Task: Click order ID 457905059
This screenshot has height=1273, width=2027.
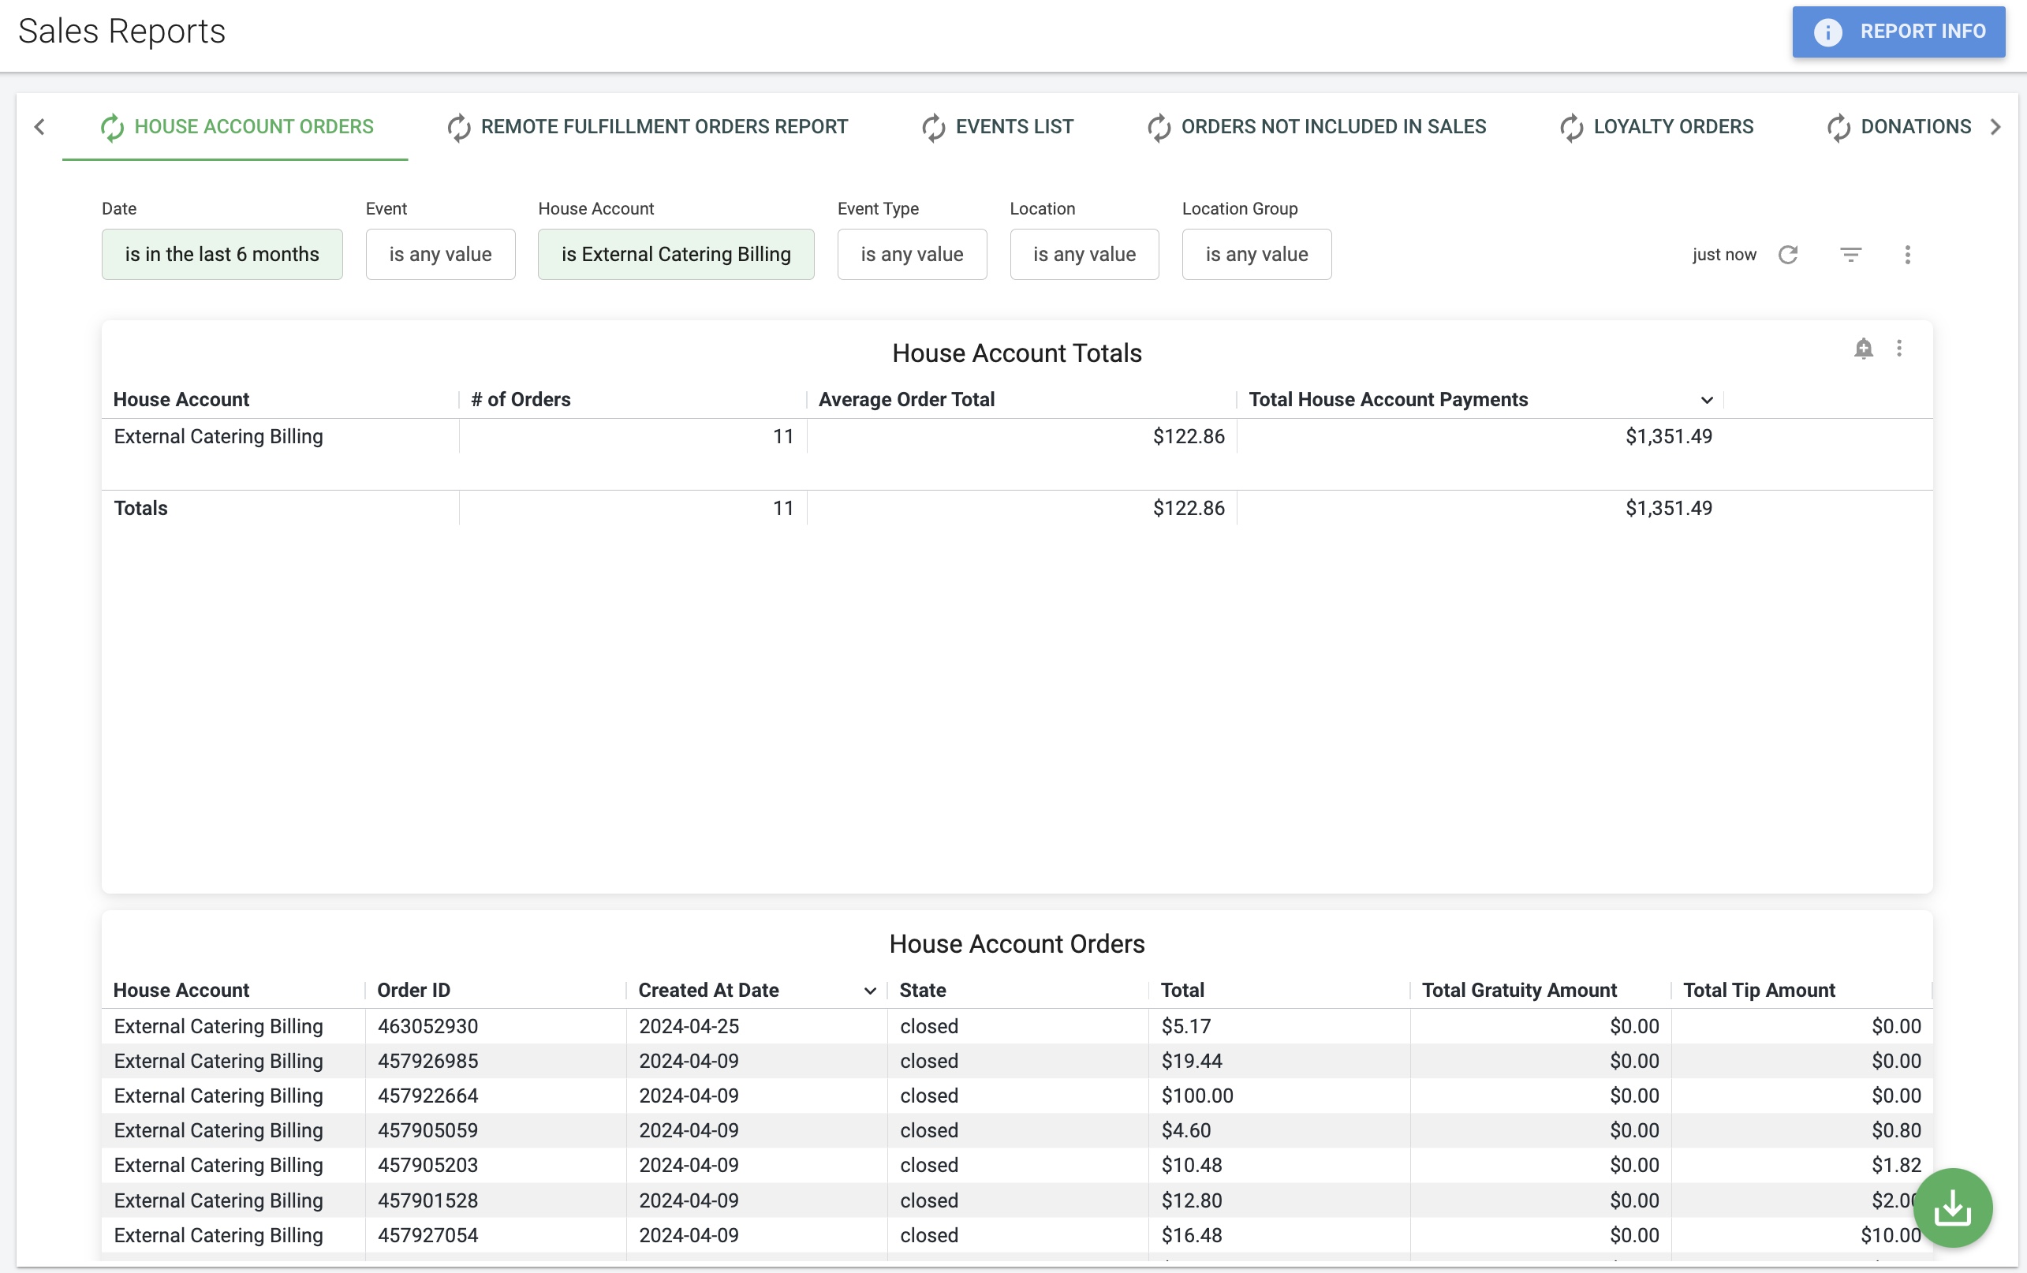Action: (427, 1131)
